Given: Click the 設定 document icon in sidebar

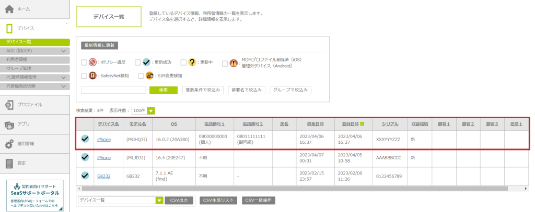Looking at the screenshot, I should [x=9, y=163].
